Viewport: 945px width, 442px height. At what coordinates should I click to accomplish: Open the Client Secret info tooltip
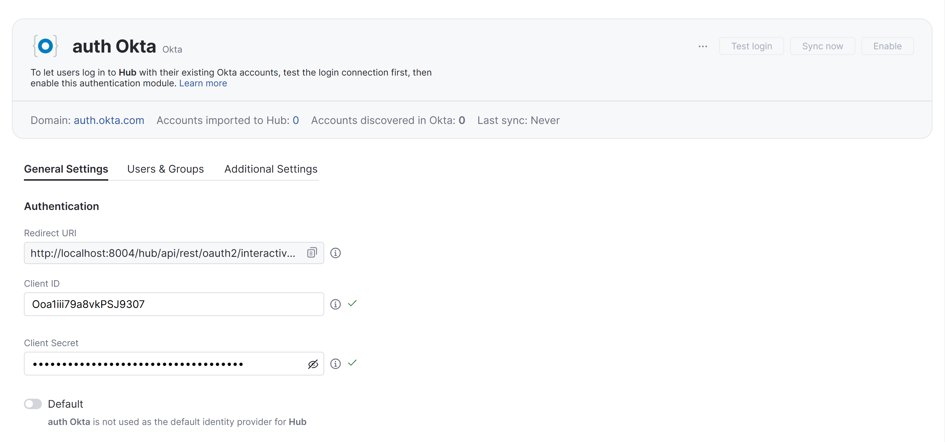coord(335,363)
